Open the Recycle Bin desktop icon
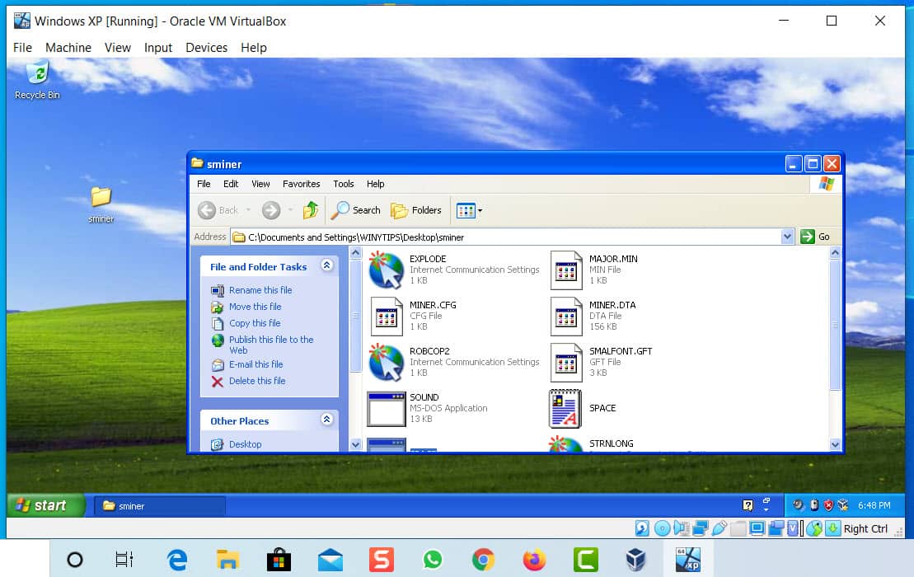This screenshot has width=914, height=577. 37,79
